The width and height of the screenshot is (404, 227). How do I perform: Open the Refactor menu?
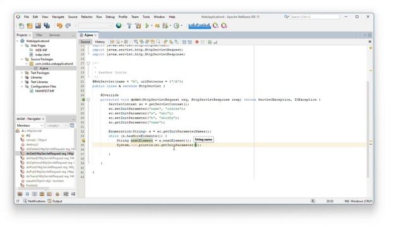(87, 17)
